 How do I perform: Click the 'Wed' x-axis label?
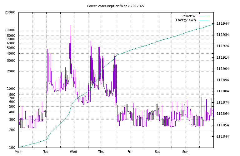[x=73, y=152]
